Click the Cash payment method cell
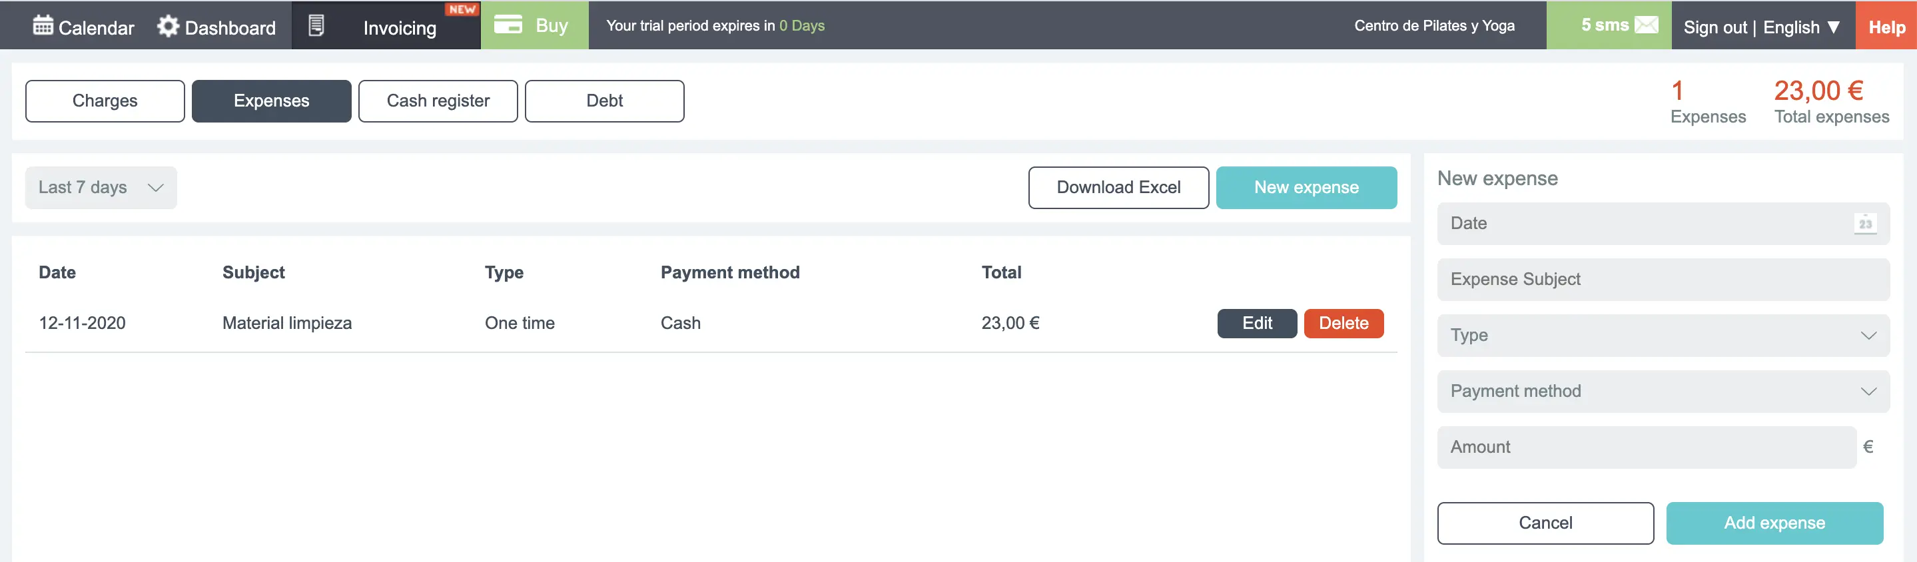The image size is (1917, 562). pyautogui.click(x=680, y=323)
